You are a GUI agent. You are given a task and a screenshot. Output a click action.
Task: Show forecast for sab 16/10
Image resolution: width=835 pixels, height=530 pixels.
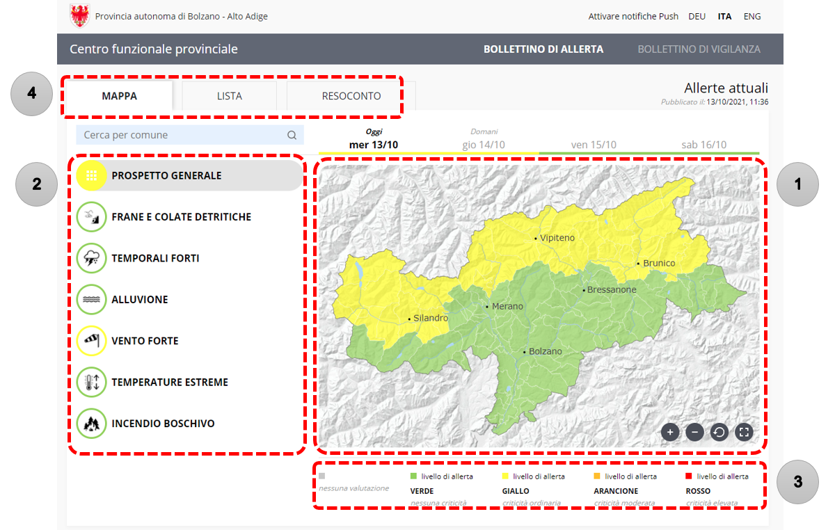coord(703,145)
